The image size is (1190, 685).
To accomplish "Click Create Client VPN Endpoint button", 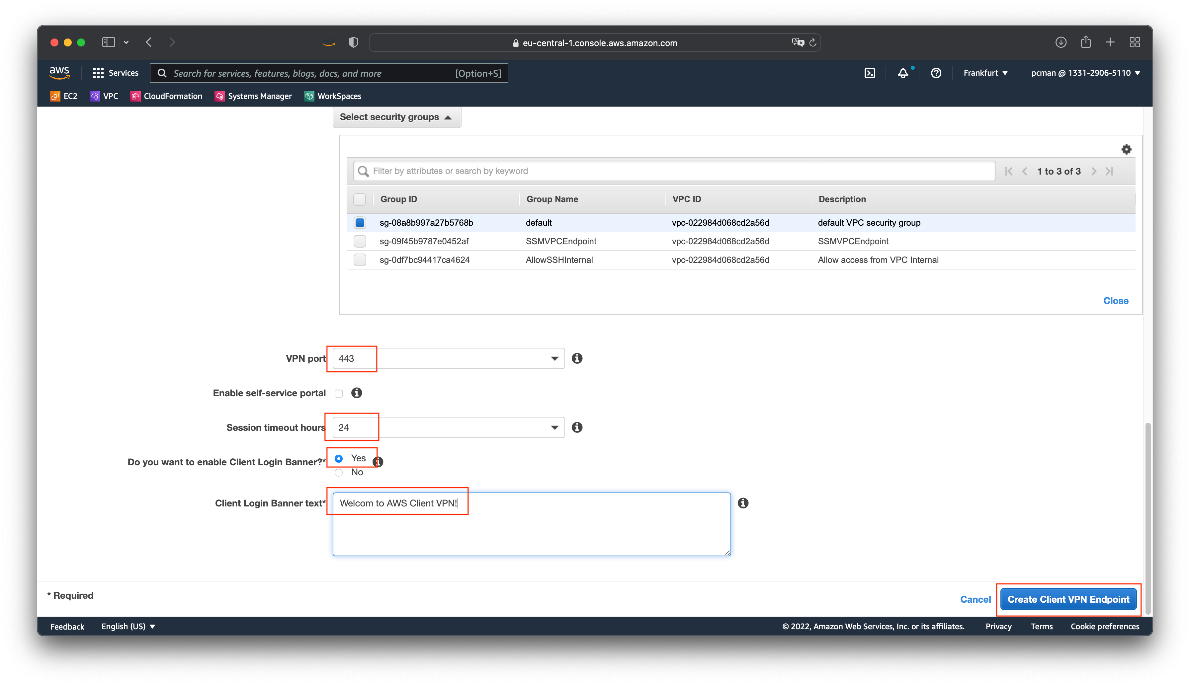I will coord(1068,599).
